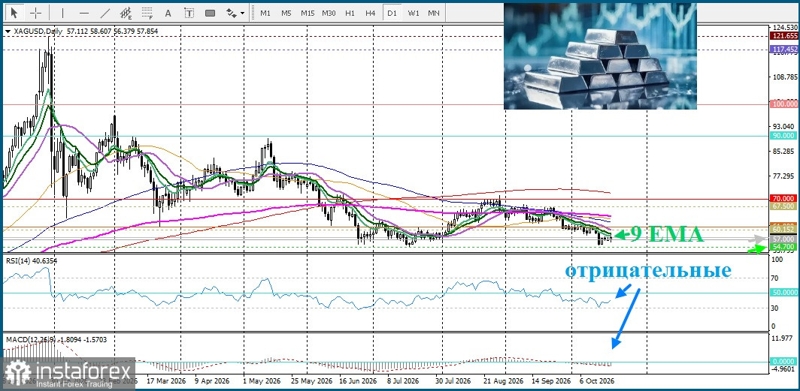This screenshot has width=800, height=391.
Task: Click the 121.655 price label
Action: (785, 35)
